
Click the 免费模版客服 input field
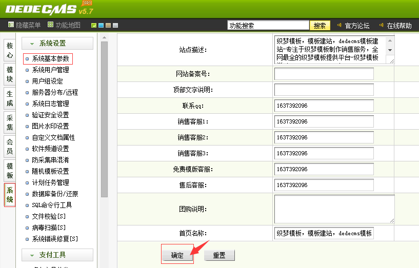point(324,169)
